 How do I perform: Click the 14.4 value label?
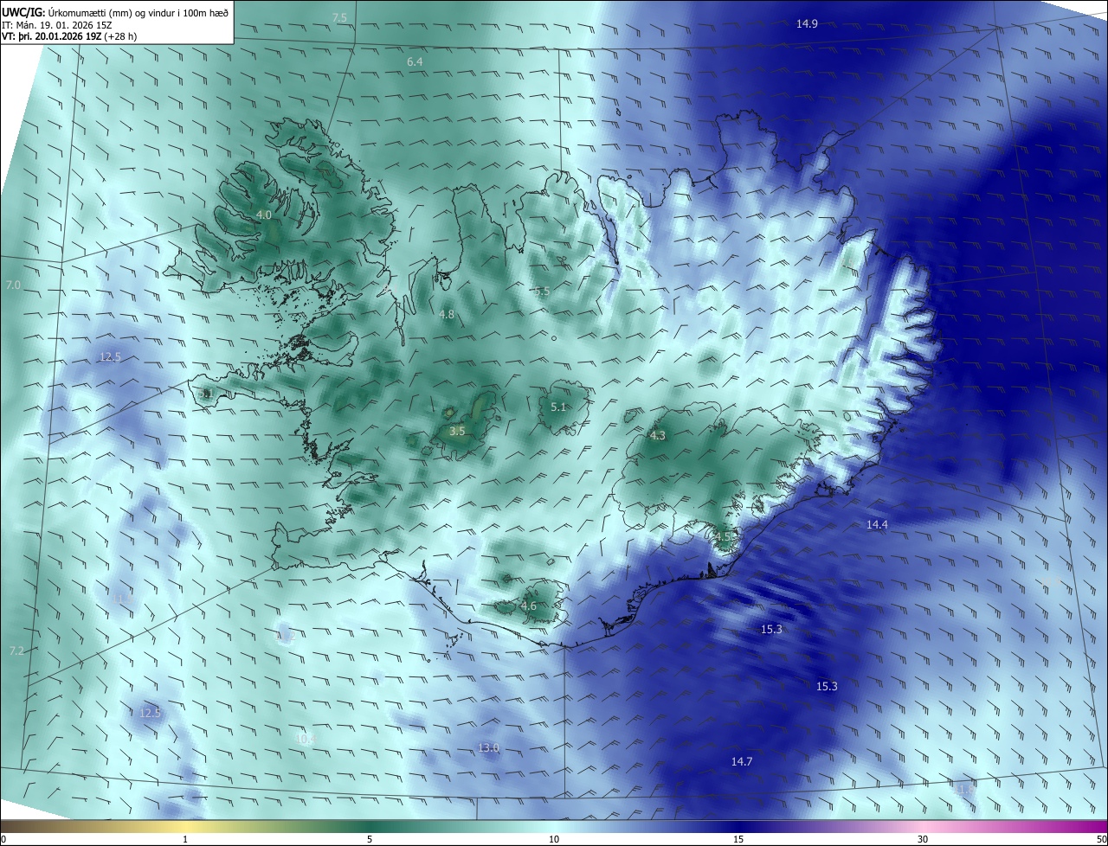877,525
